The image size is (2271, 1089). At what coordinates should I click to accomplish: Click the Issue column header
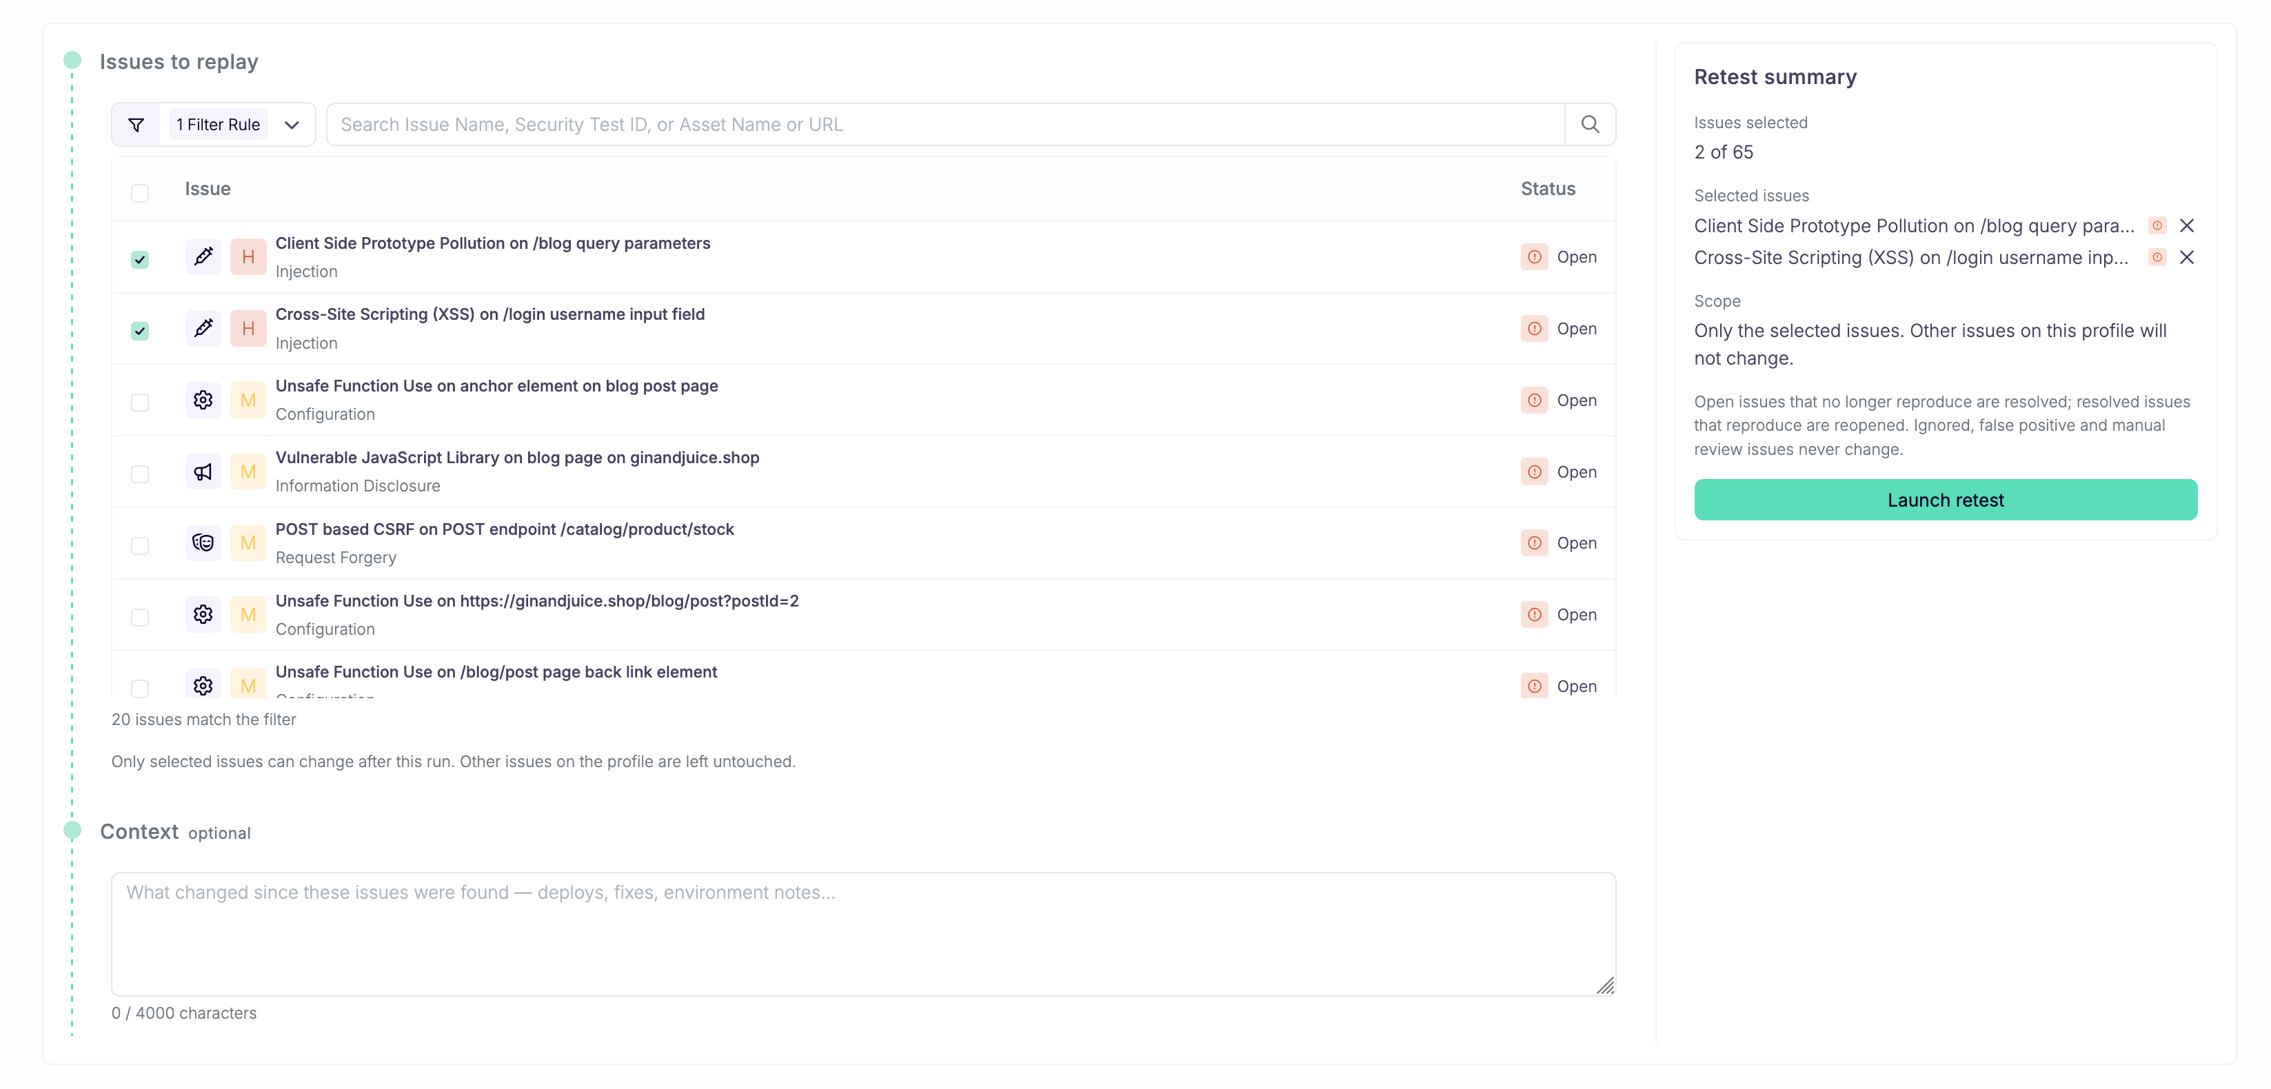[x=208, y=189]
